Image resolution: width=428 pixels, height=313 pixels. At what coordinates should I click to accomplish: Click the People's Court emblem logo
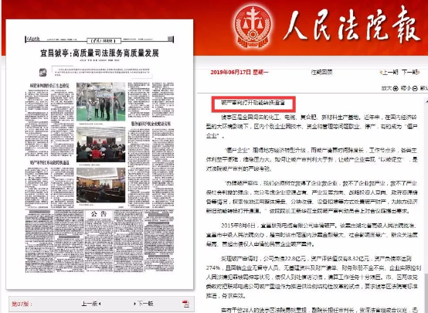(253, 26)
